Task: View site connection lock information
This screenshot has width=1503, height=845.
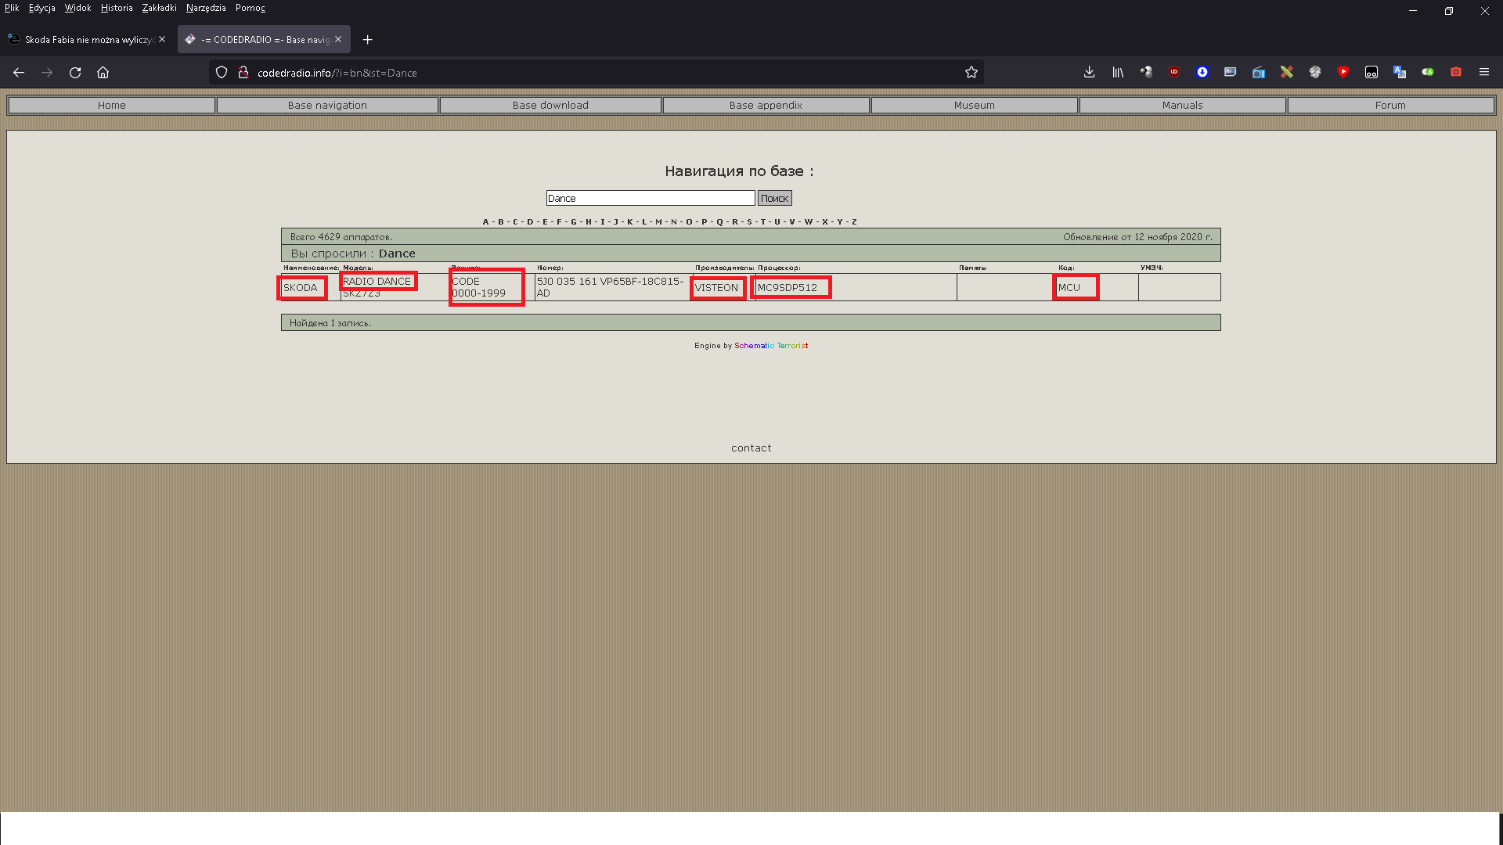Action: (243, 73)
